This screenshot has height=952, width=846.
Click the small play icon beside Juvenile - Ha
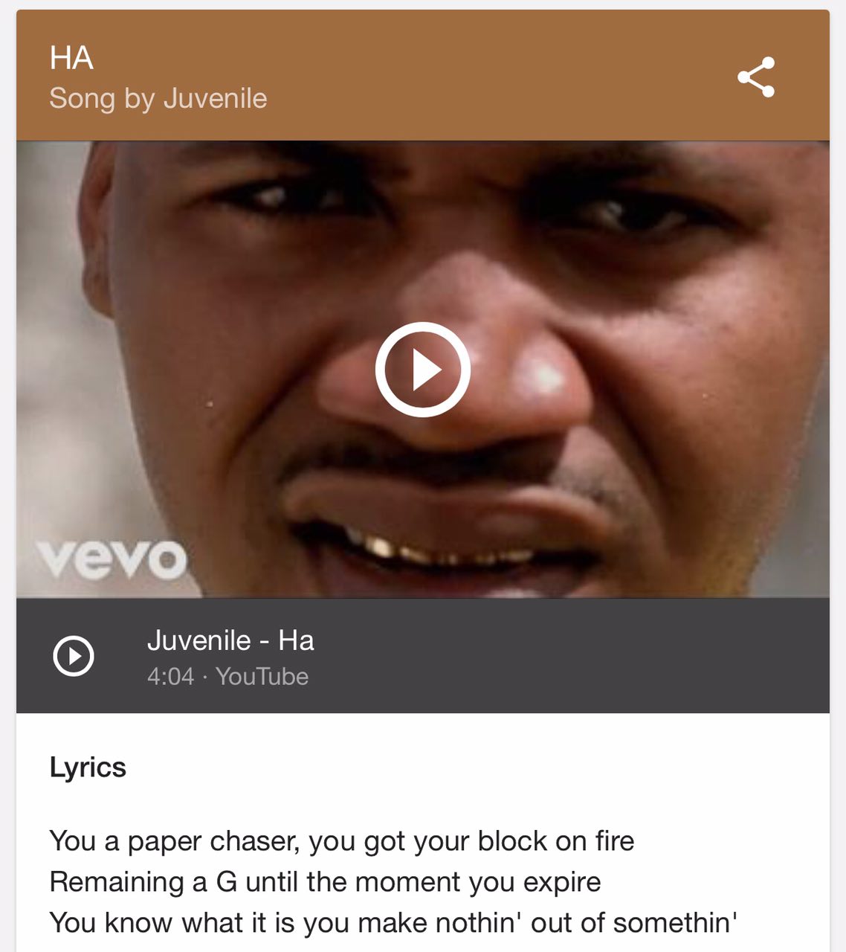pyautogui.click(x=74, y=656)
